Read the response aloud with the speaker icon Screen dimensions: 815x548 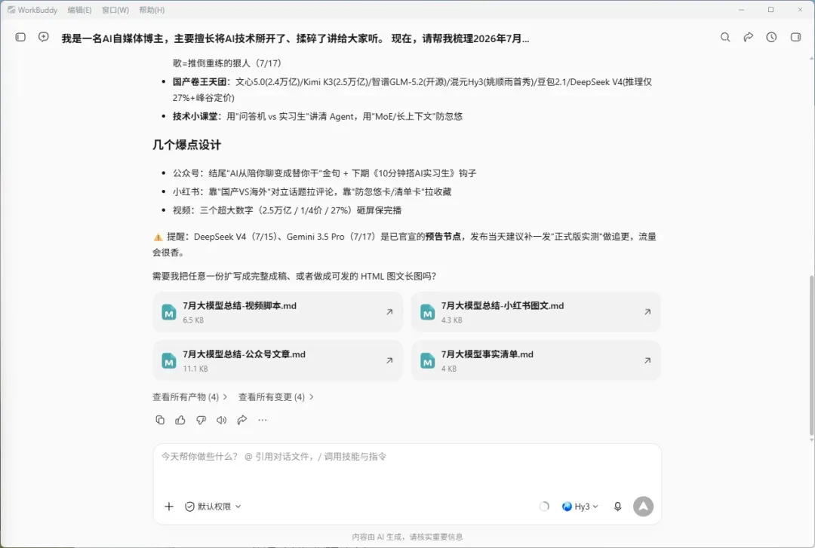(x=221, y=420)
